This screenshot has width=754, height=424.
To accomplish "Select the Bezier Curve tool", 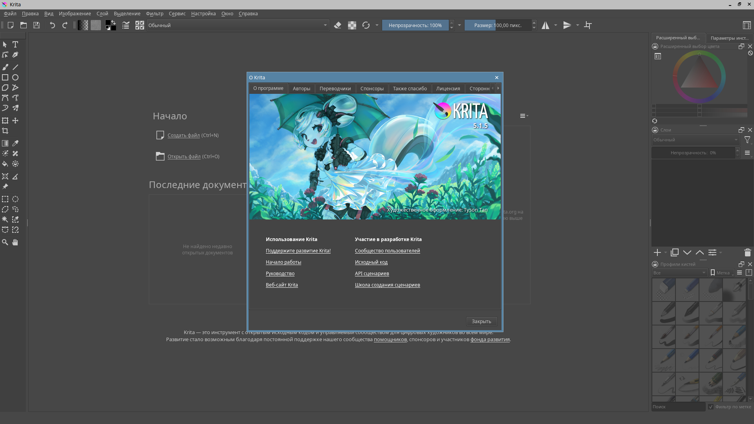I will 5,98.
